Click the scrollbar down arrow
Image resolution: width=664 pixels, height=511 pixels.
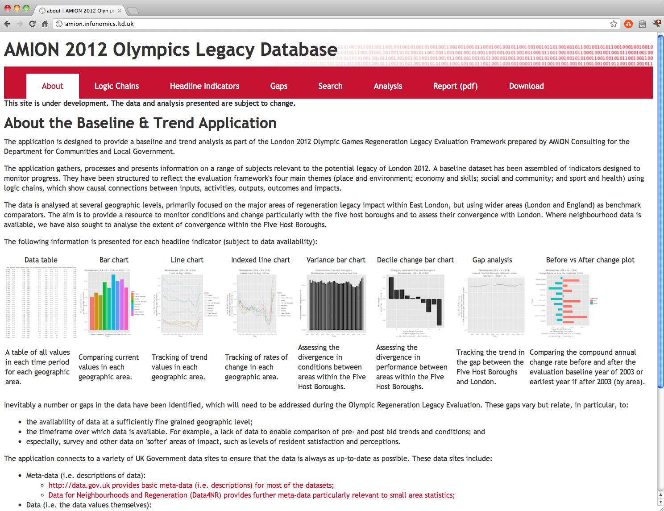click(x=660, y=502)
